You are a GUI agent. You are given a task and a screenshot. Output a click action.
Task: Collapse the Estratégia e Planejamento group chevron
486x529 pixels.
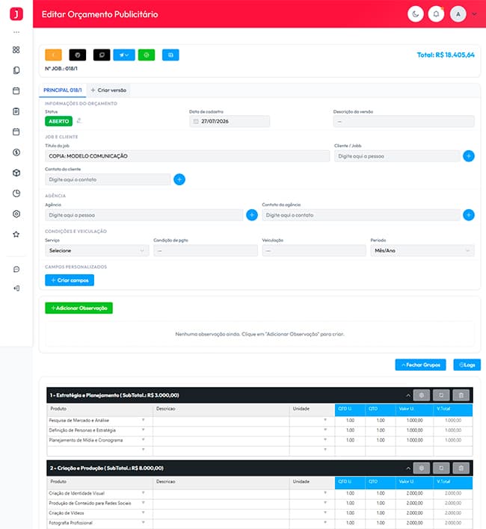[408, 395]
